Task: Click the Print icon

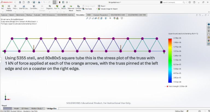Action: (39, 2)
